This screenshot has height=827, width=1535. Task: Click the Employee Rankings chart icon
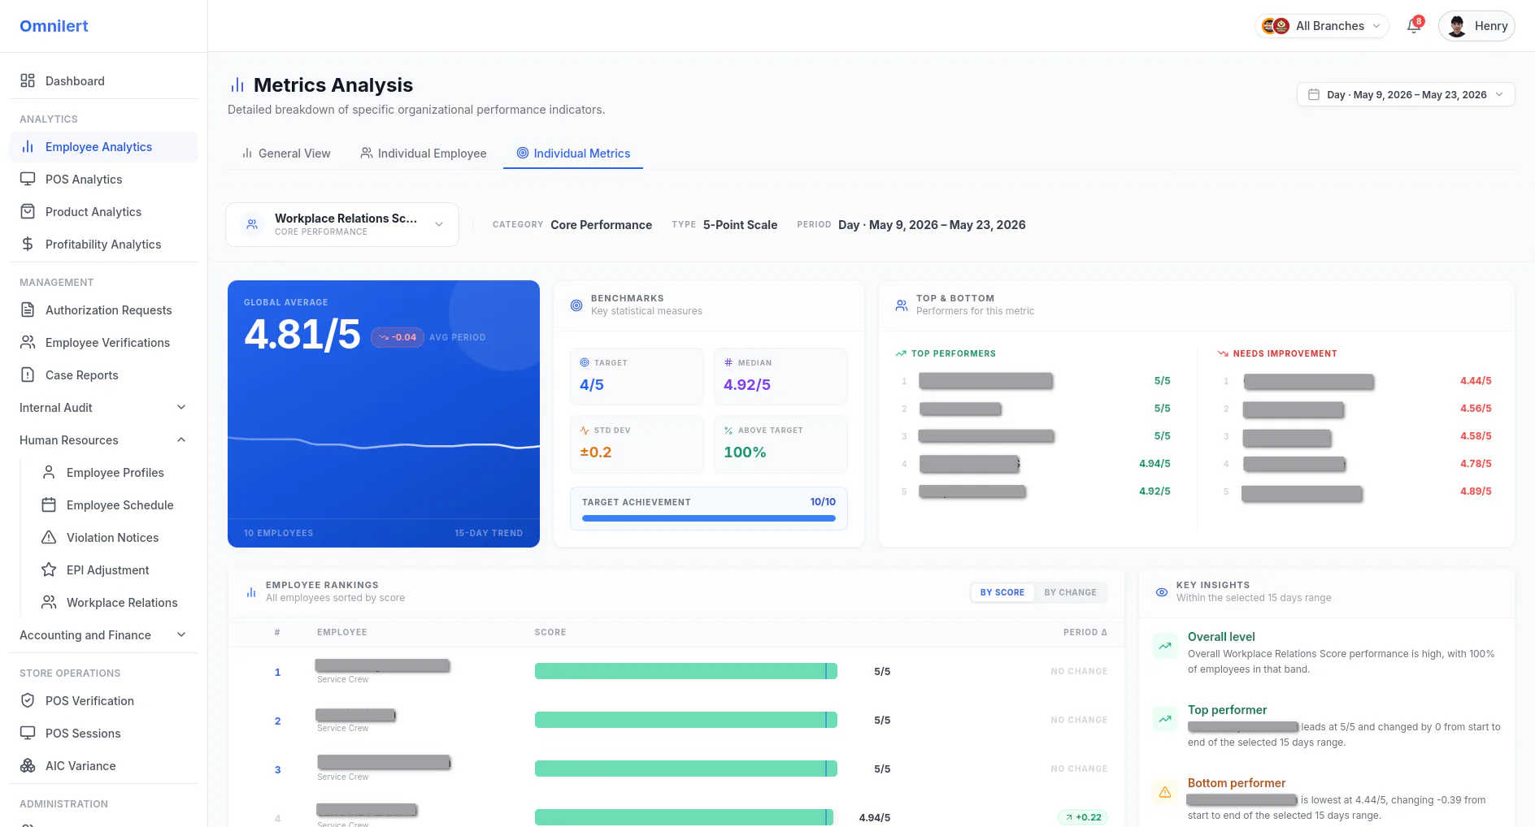[251, 592]
